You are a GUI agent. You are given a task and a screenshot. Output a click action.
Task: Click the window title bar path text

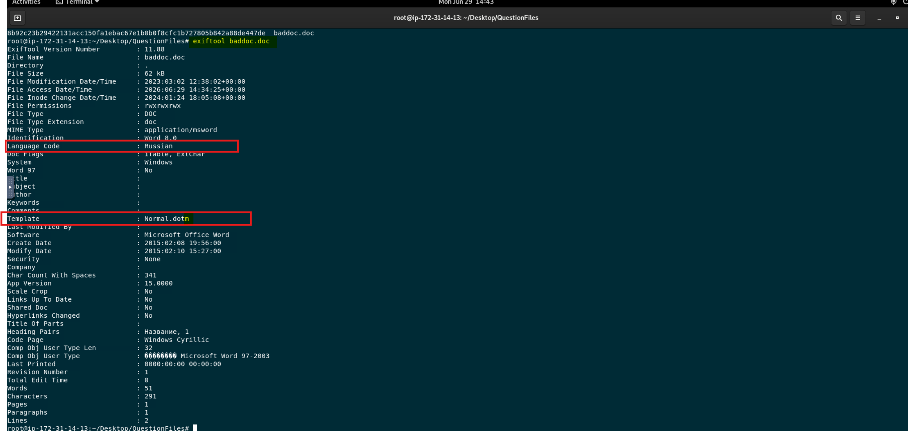point(466,18)
